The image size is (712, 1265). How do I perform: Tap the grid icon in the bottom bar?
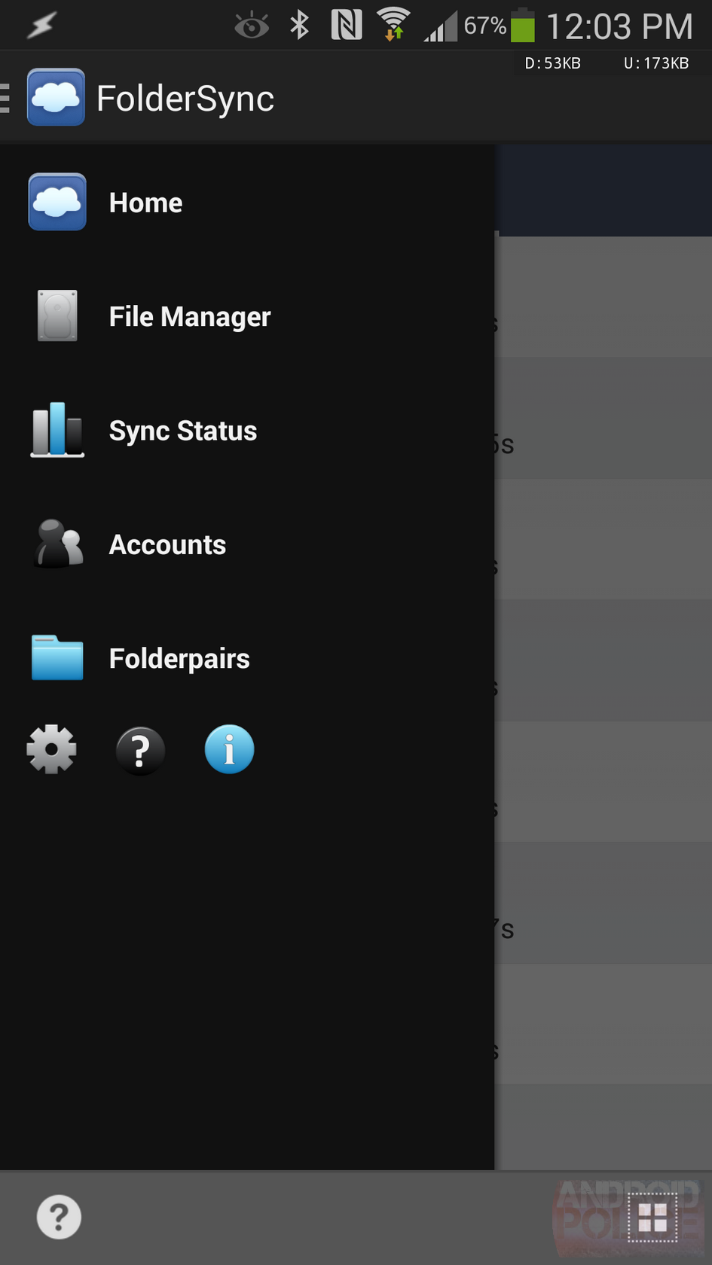[652, 1215]
